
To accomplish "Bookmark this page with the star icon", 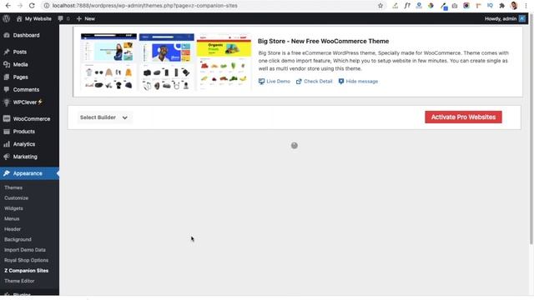I will pyautogui.click(x=380, y=6).
